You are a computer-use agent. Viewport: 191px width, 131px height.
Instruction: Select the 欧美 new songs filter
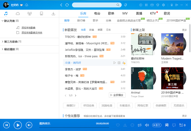(92, 30)
